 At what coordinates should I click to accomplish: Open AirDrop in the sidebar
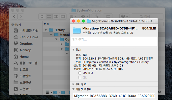(22, 50)
